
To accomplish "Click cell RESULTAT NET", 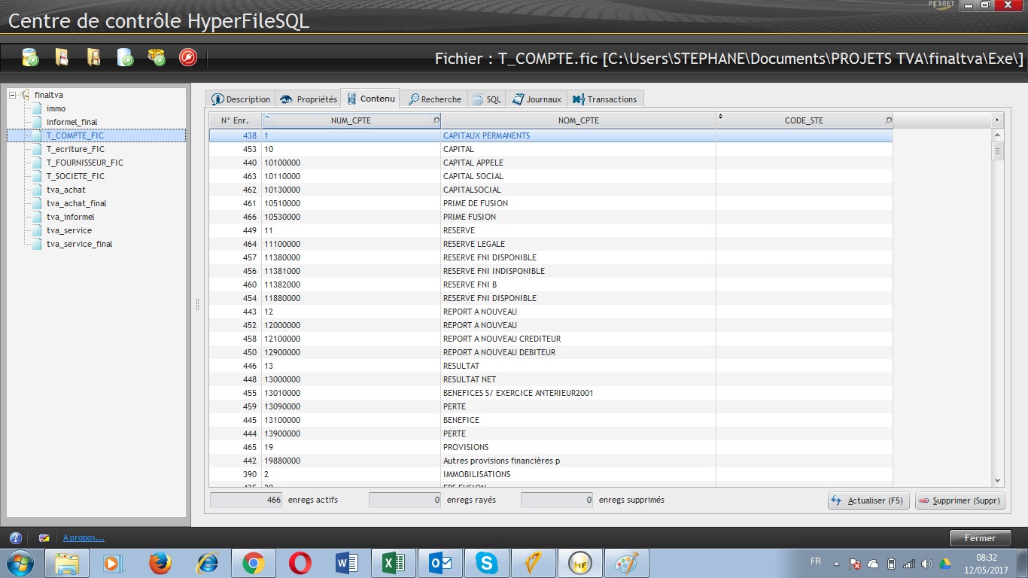I will coord(578,379).
